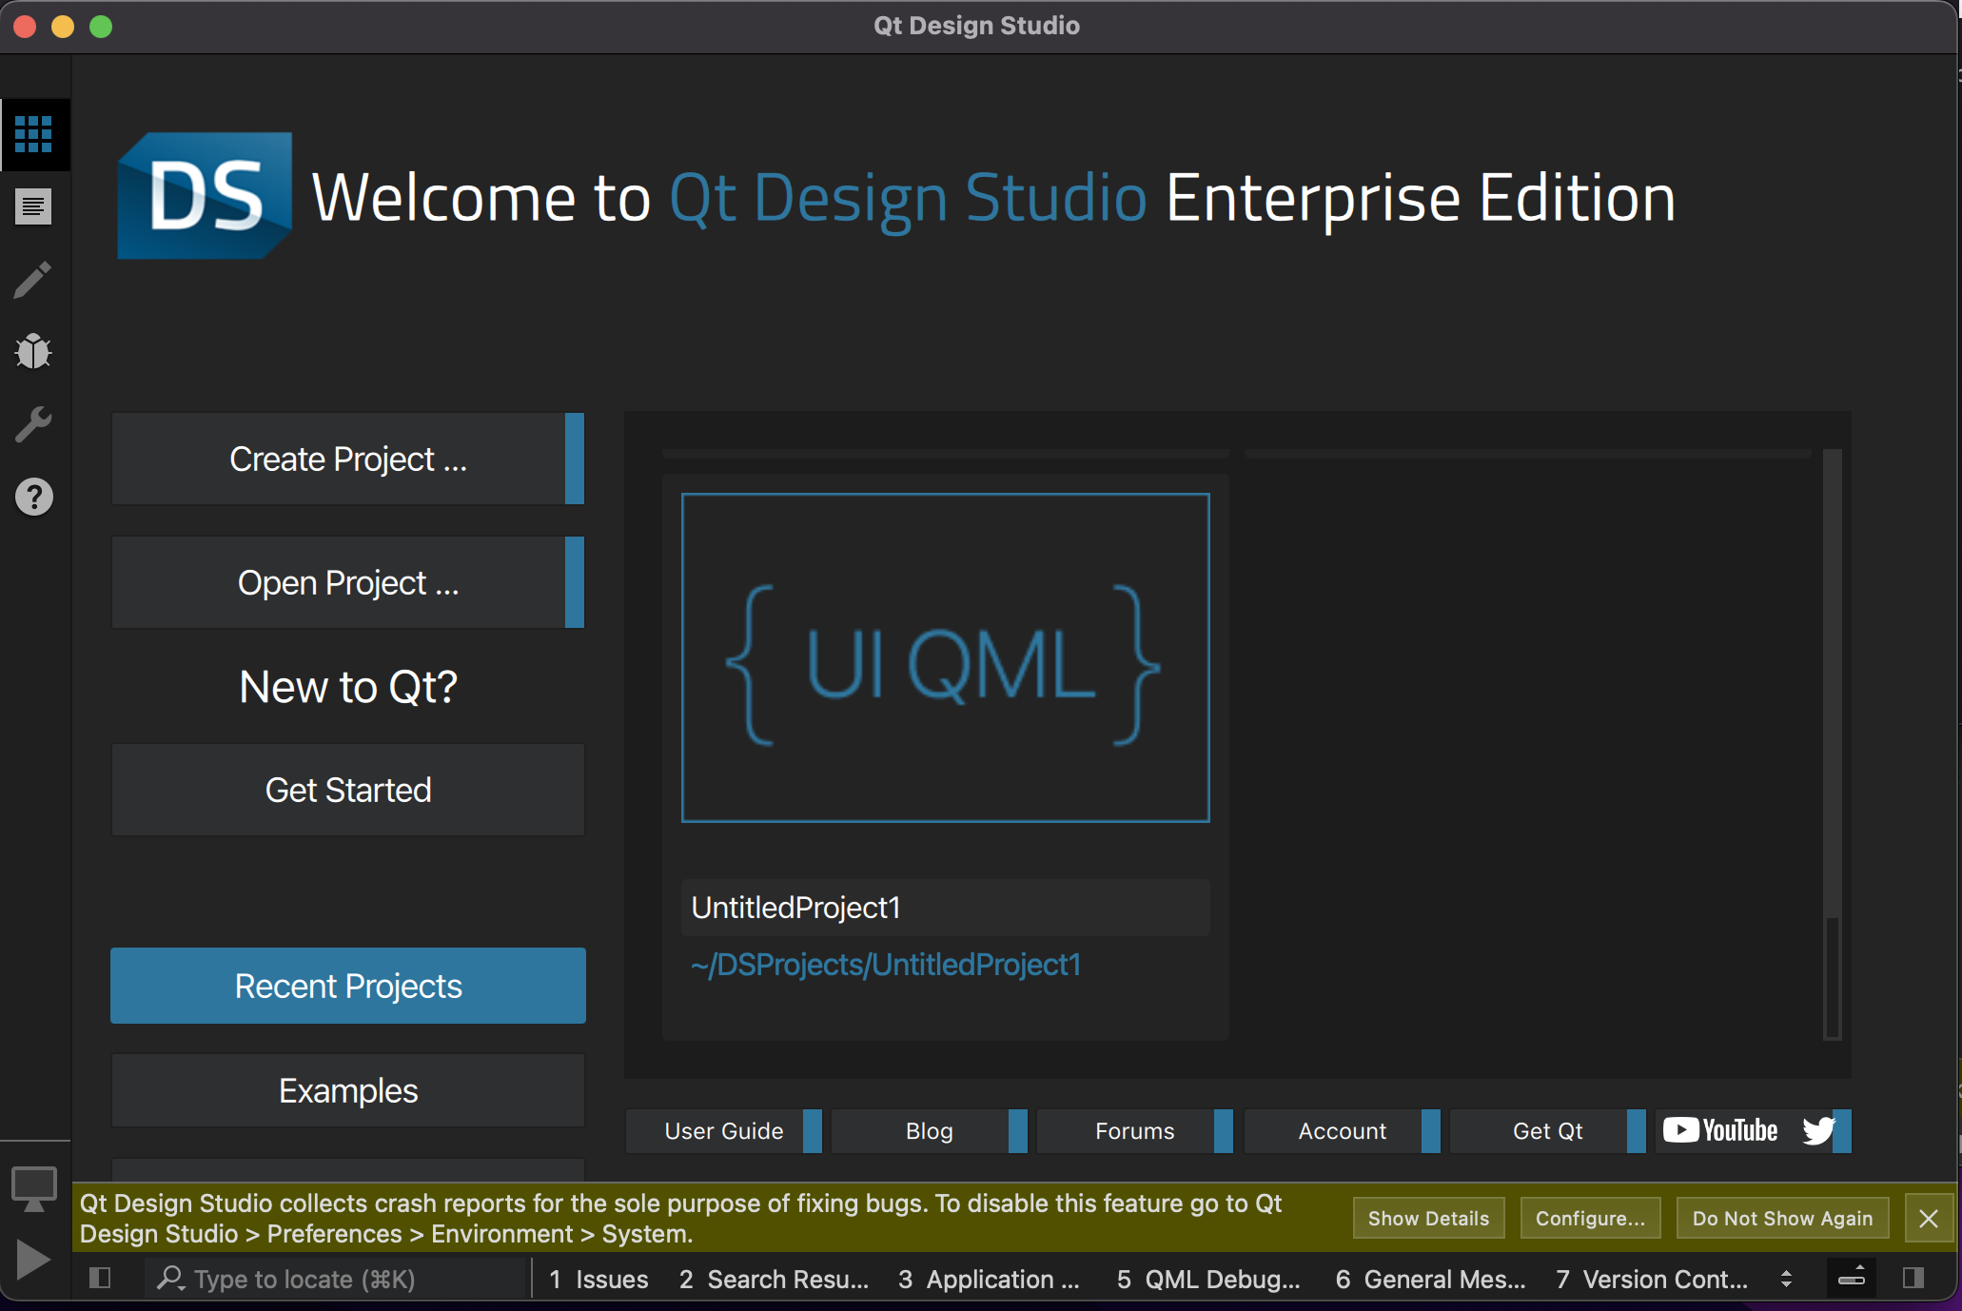The height and width of the screenshot is (1311, 1962).
Task: Open the Design mode pencil icon
Action: click(33, 280)
